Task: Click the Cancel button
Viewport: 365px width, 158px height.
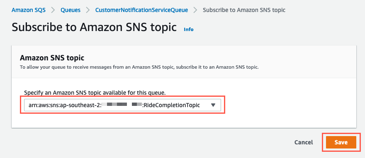Action: click(304, 142)
